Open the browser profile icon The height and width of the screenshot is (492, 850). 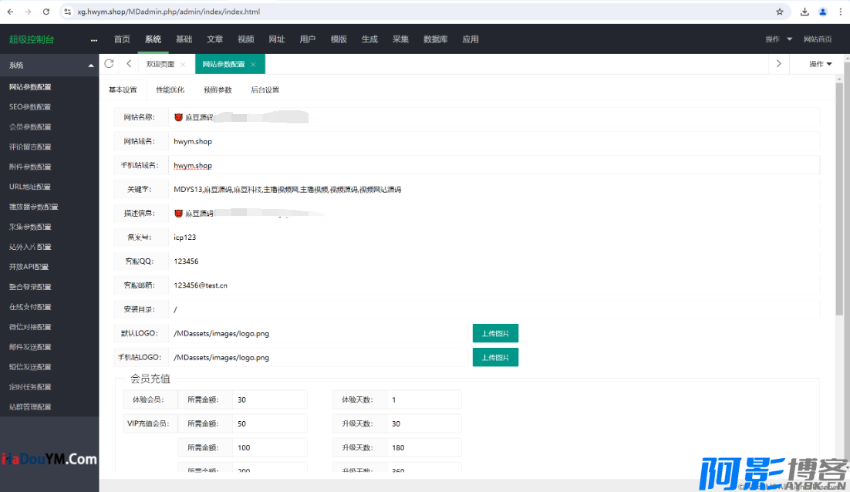[x=823, y=12]
